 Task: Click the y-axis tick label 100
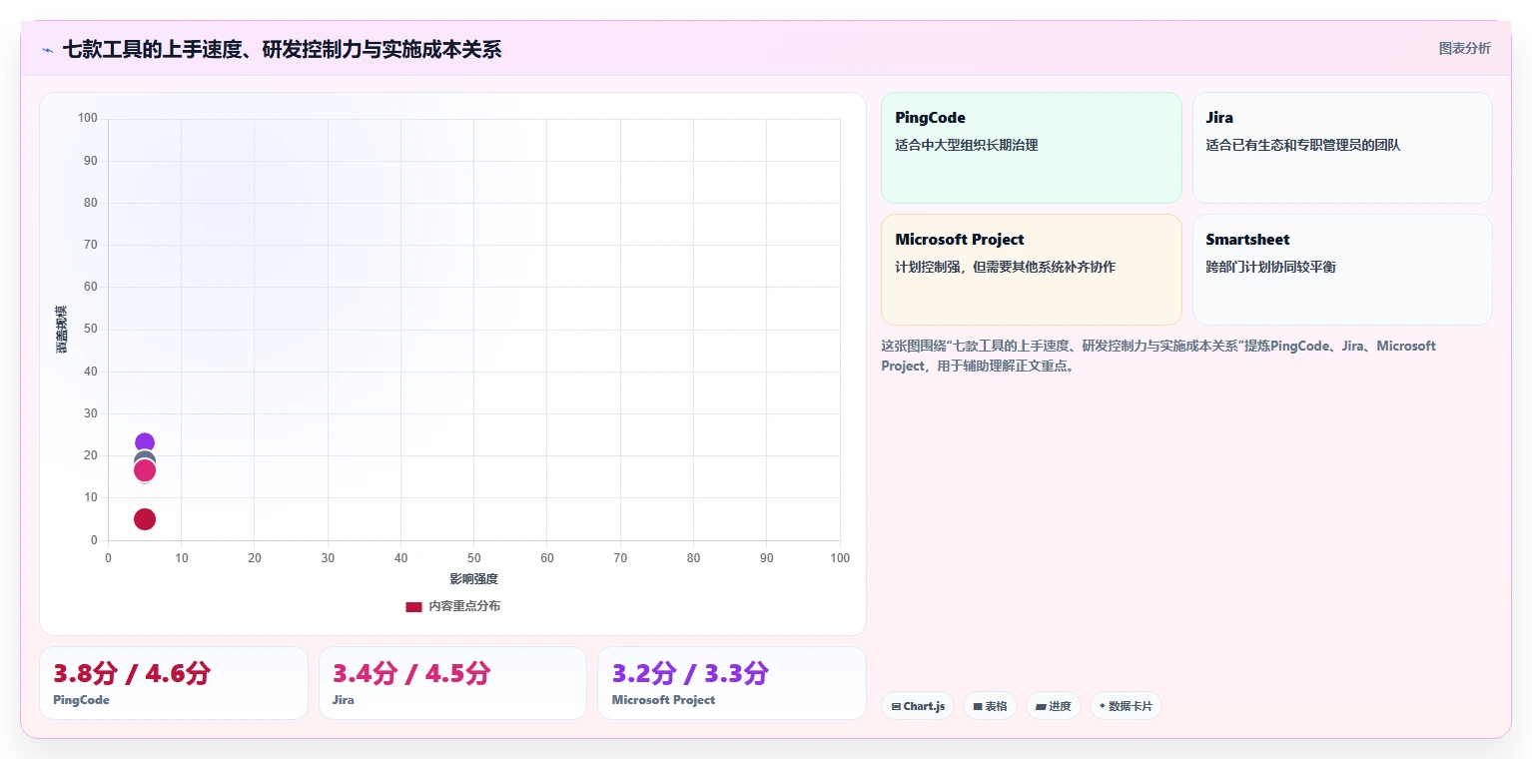(88, 118)
